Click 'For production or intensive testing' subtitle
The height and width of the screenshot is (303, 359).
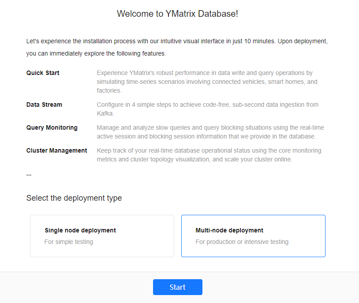tap(242, 242)
